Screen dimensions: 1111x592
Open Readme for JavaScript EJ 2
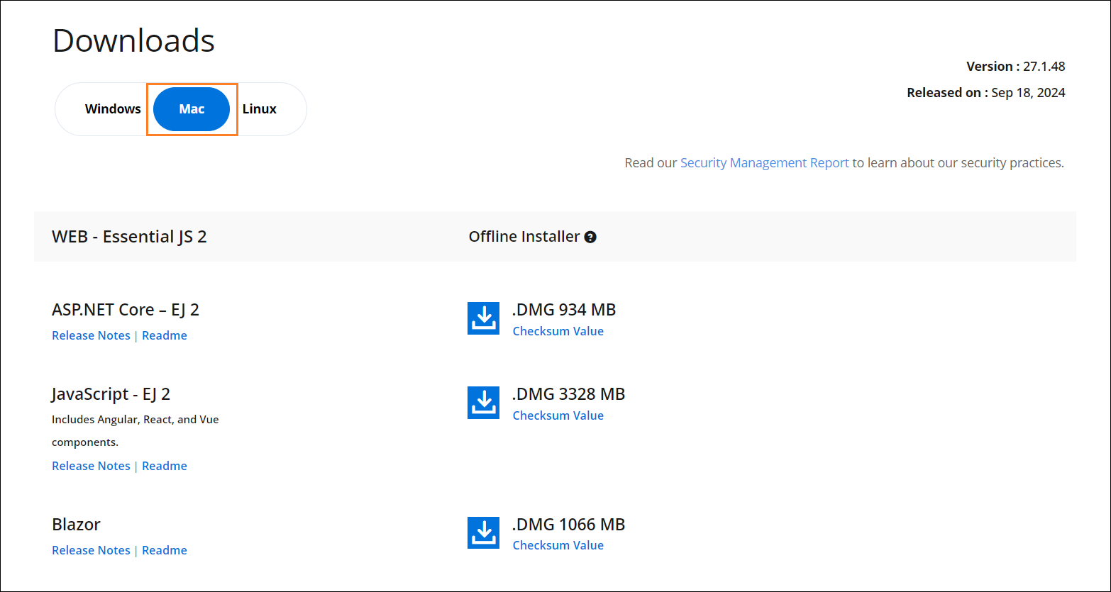(165, 466)
